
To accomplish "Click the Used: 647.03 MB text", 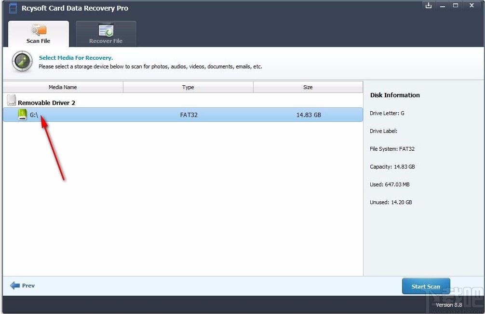I will (390, 184).
